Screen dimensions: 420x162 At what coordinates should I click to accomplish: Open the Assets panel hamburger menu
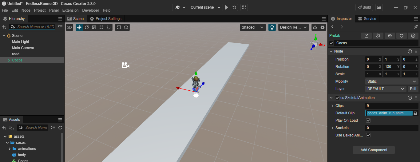(60, 120)
